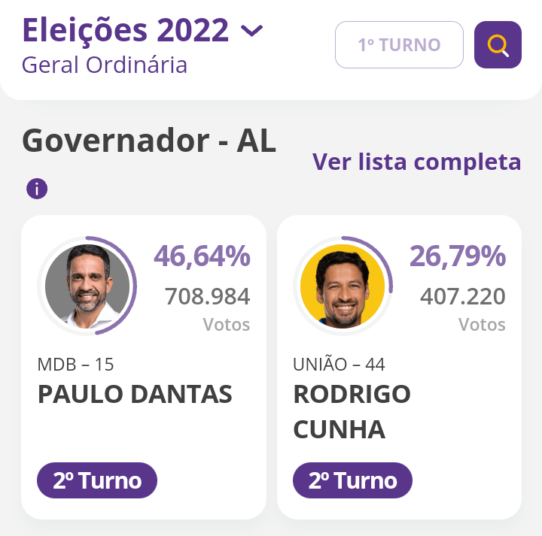Click the info icon below Governador
This screenshot has width=542, height=536.
[x=37, y=189]
